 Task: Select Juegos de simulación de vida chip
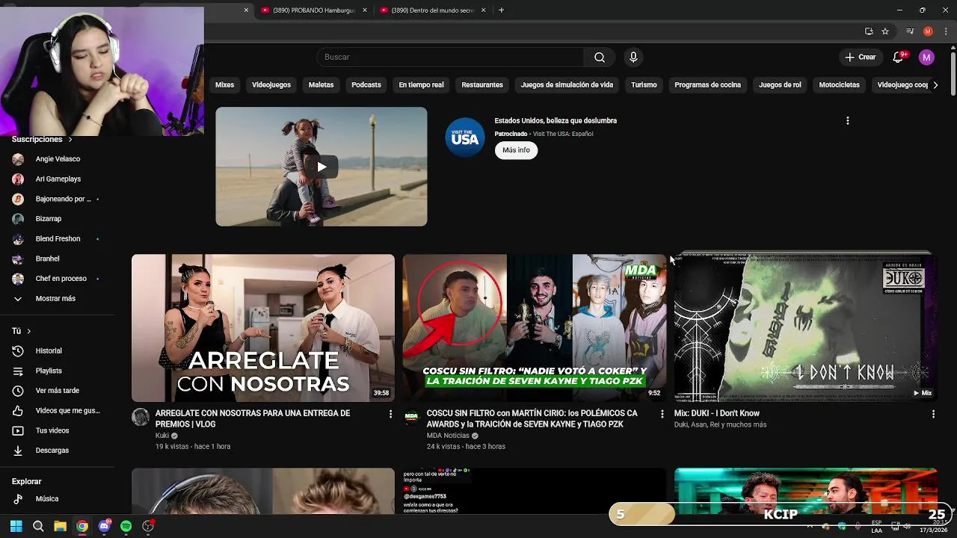tap(567, 85)
